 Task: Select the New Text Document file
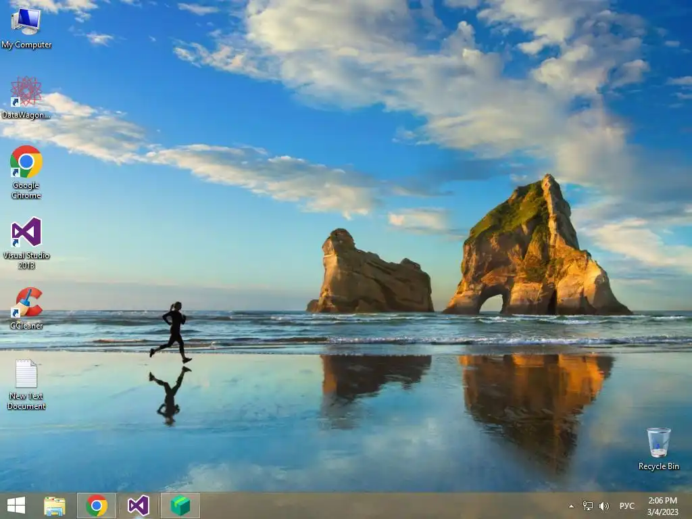tap(26, 384)
